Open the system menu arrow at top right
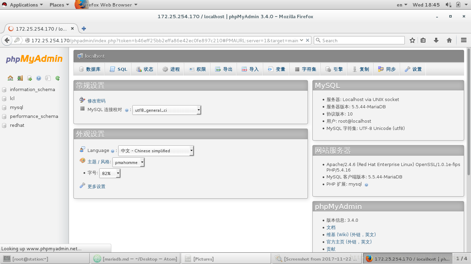Image resolution: width=471 pixels, height=264 pixels. pyautogui.click(x=466, y=5)
